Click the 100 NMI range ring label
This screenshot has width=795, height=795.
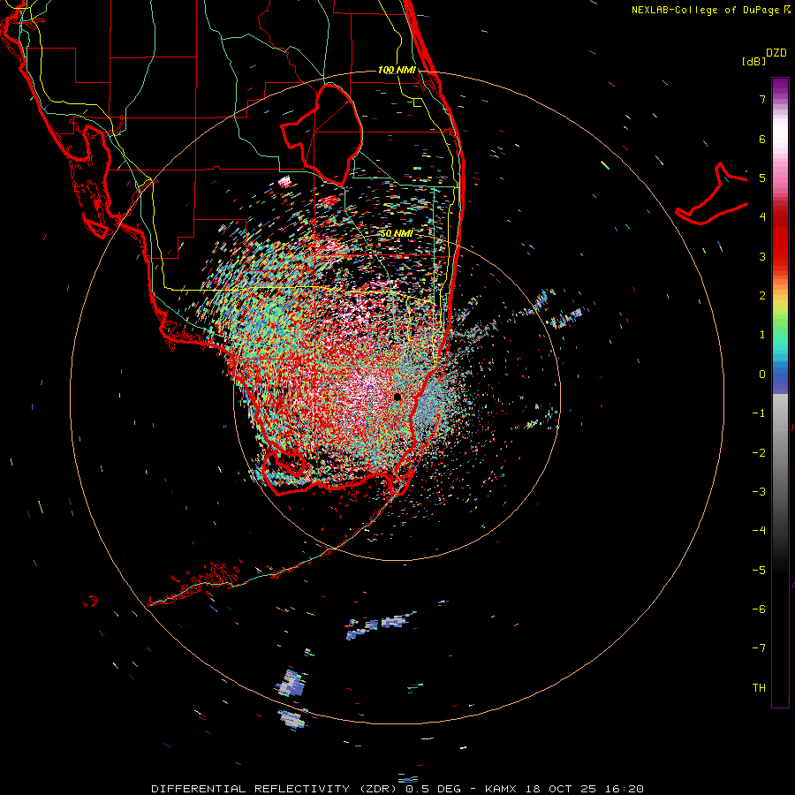point(397,70)
